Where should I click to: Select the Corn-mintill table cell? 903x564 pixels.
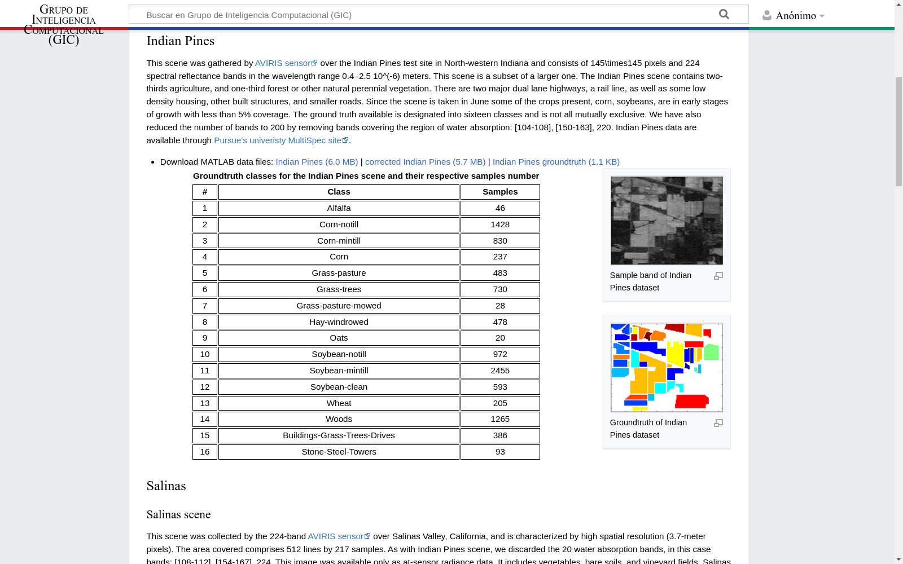coord(339,241)
